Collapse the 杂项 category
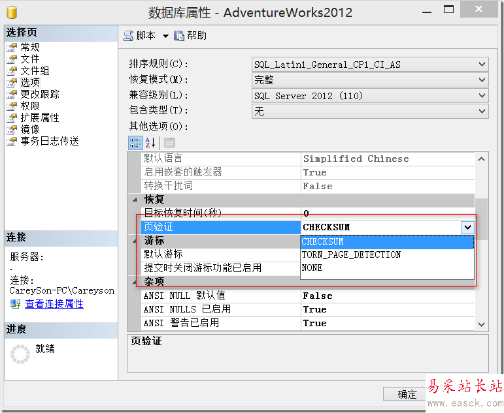Screen dimensions: 504x413 [134, 282]
